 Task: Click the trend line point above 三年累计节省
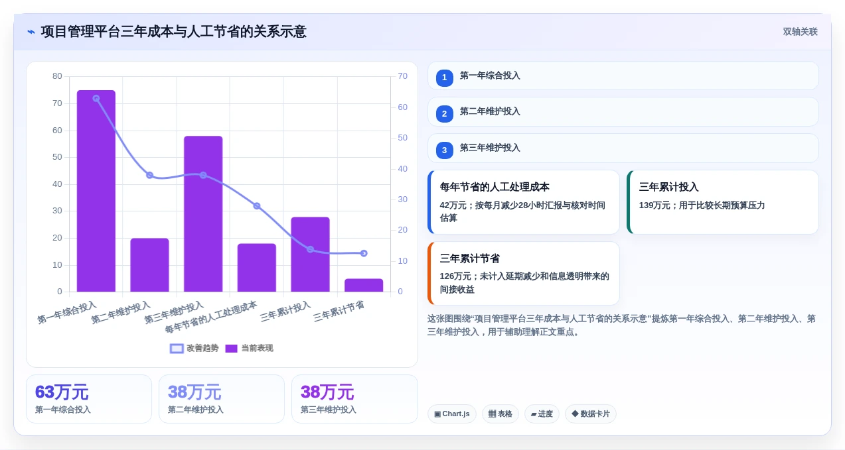click(x=364, y=253)
